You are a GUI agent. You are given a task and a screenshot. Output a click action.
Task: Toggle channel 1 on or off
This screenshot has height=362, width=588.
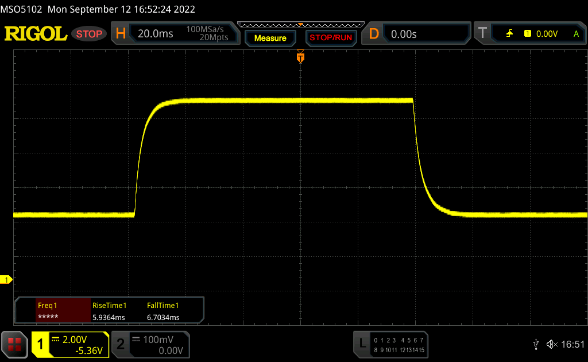[x=40, y=344]
